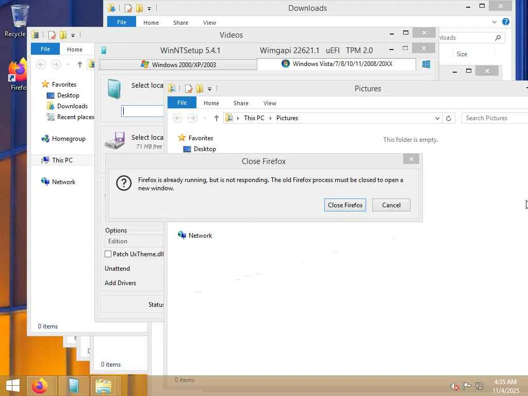The height and width of the screenshot is (396, 528).
Task: Open Firefox from the taskbar
Action: (40, 386)
